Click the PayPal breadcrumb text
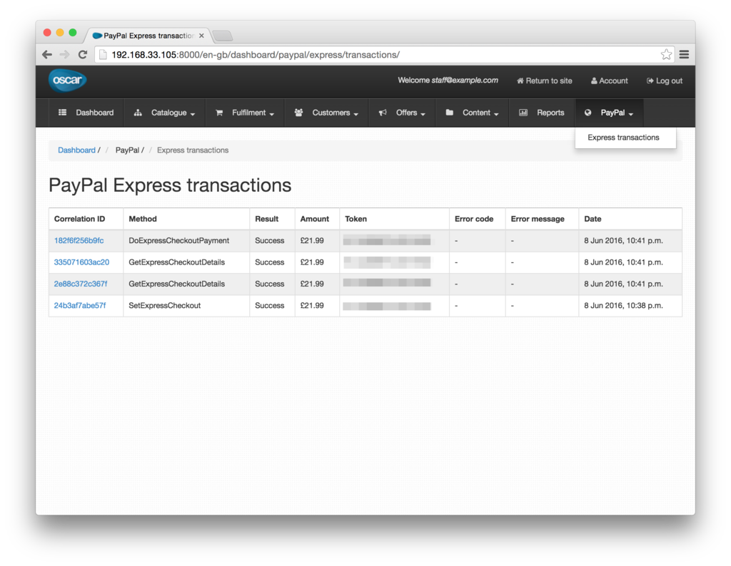This screenshot has height=566, width=731. coord(127,150)
